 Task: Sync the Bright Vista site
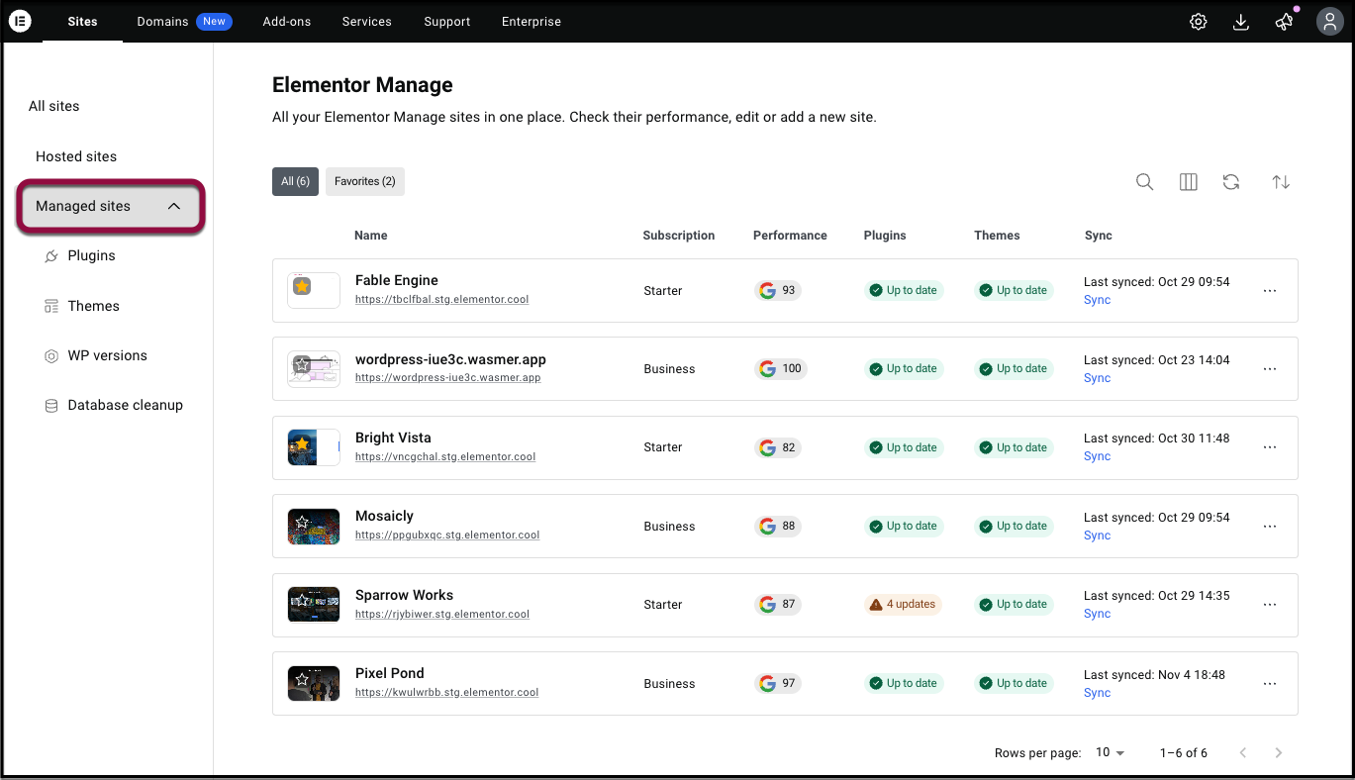click(x=1096, y=456)
